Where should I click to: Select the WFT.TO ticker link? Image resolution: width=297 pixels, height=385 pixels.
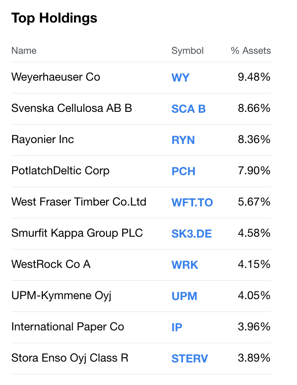[192, 202]
